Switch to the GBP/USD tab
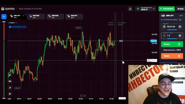The image size is (185, 104). tap(55, 17)
